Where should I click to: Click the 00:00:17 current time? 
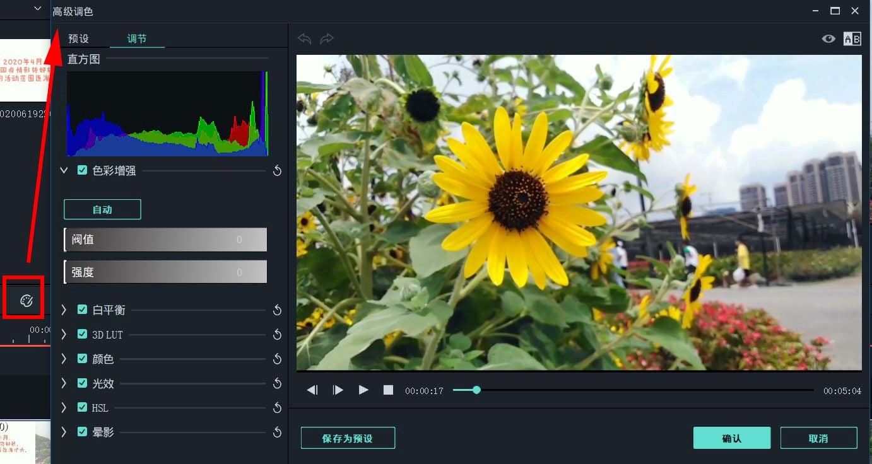point(424,391)
